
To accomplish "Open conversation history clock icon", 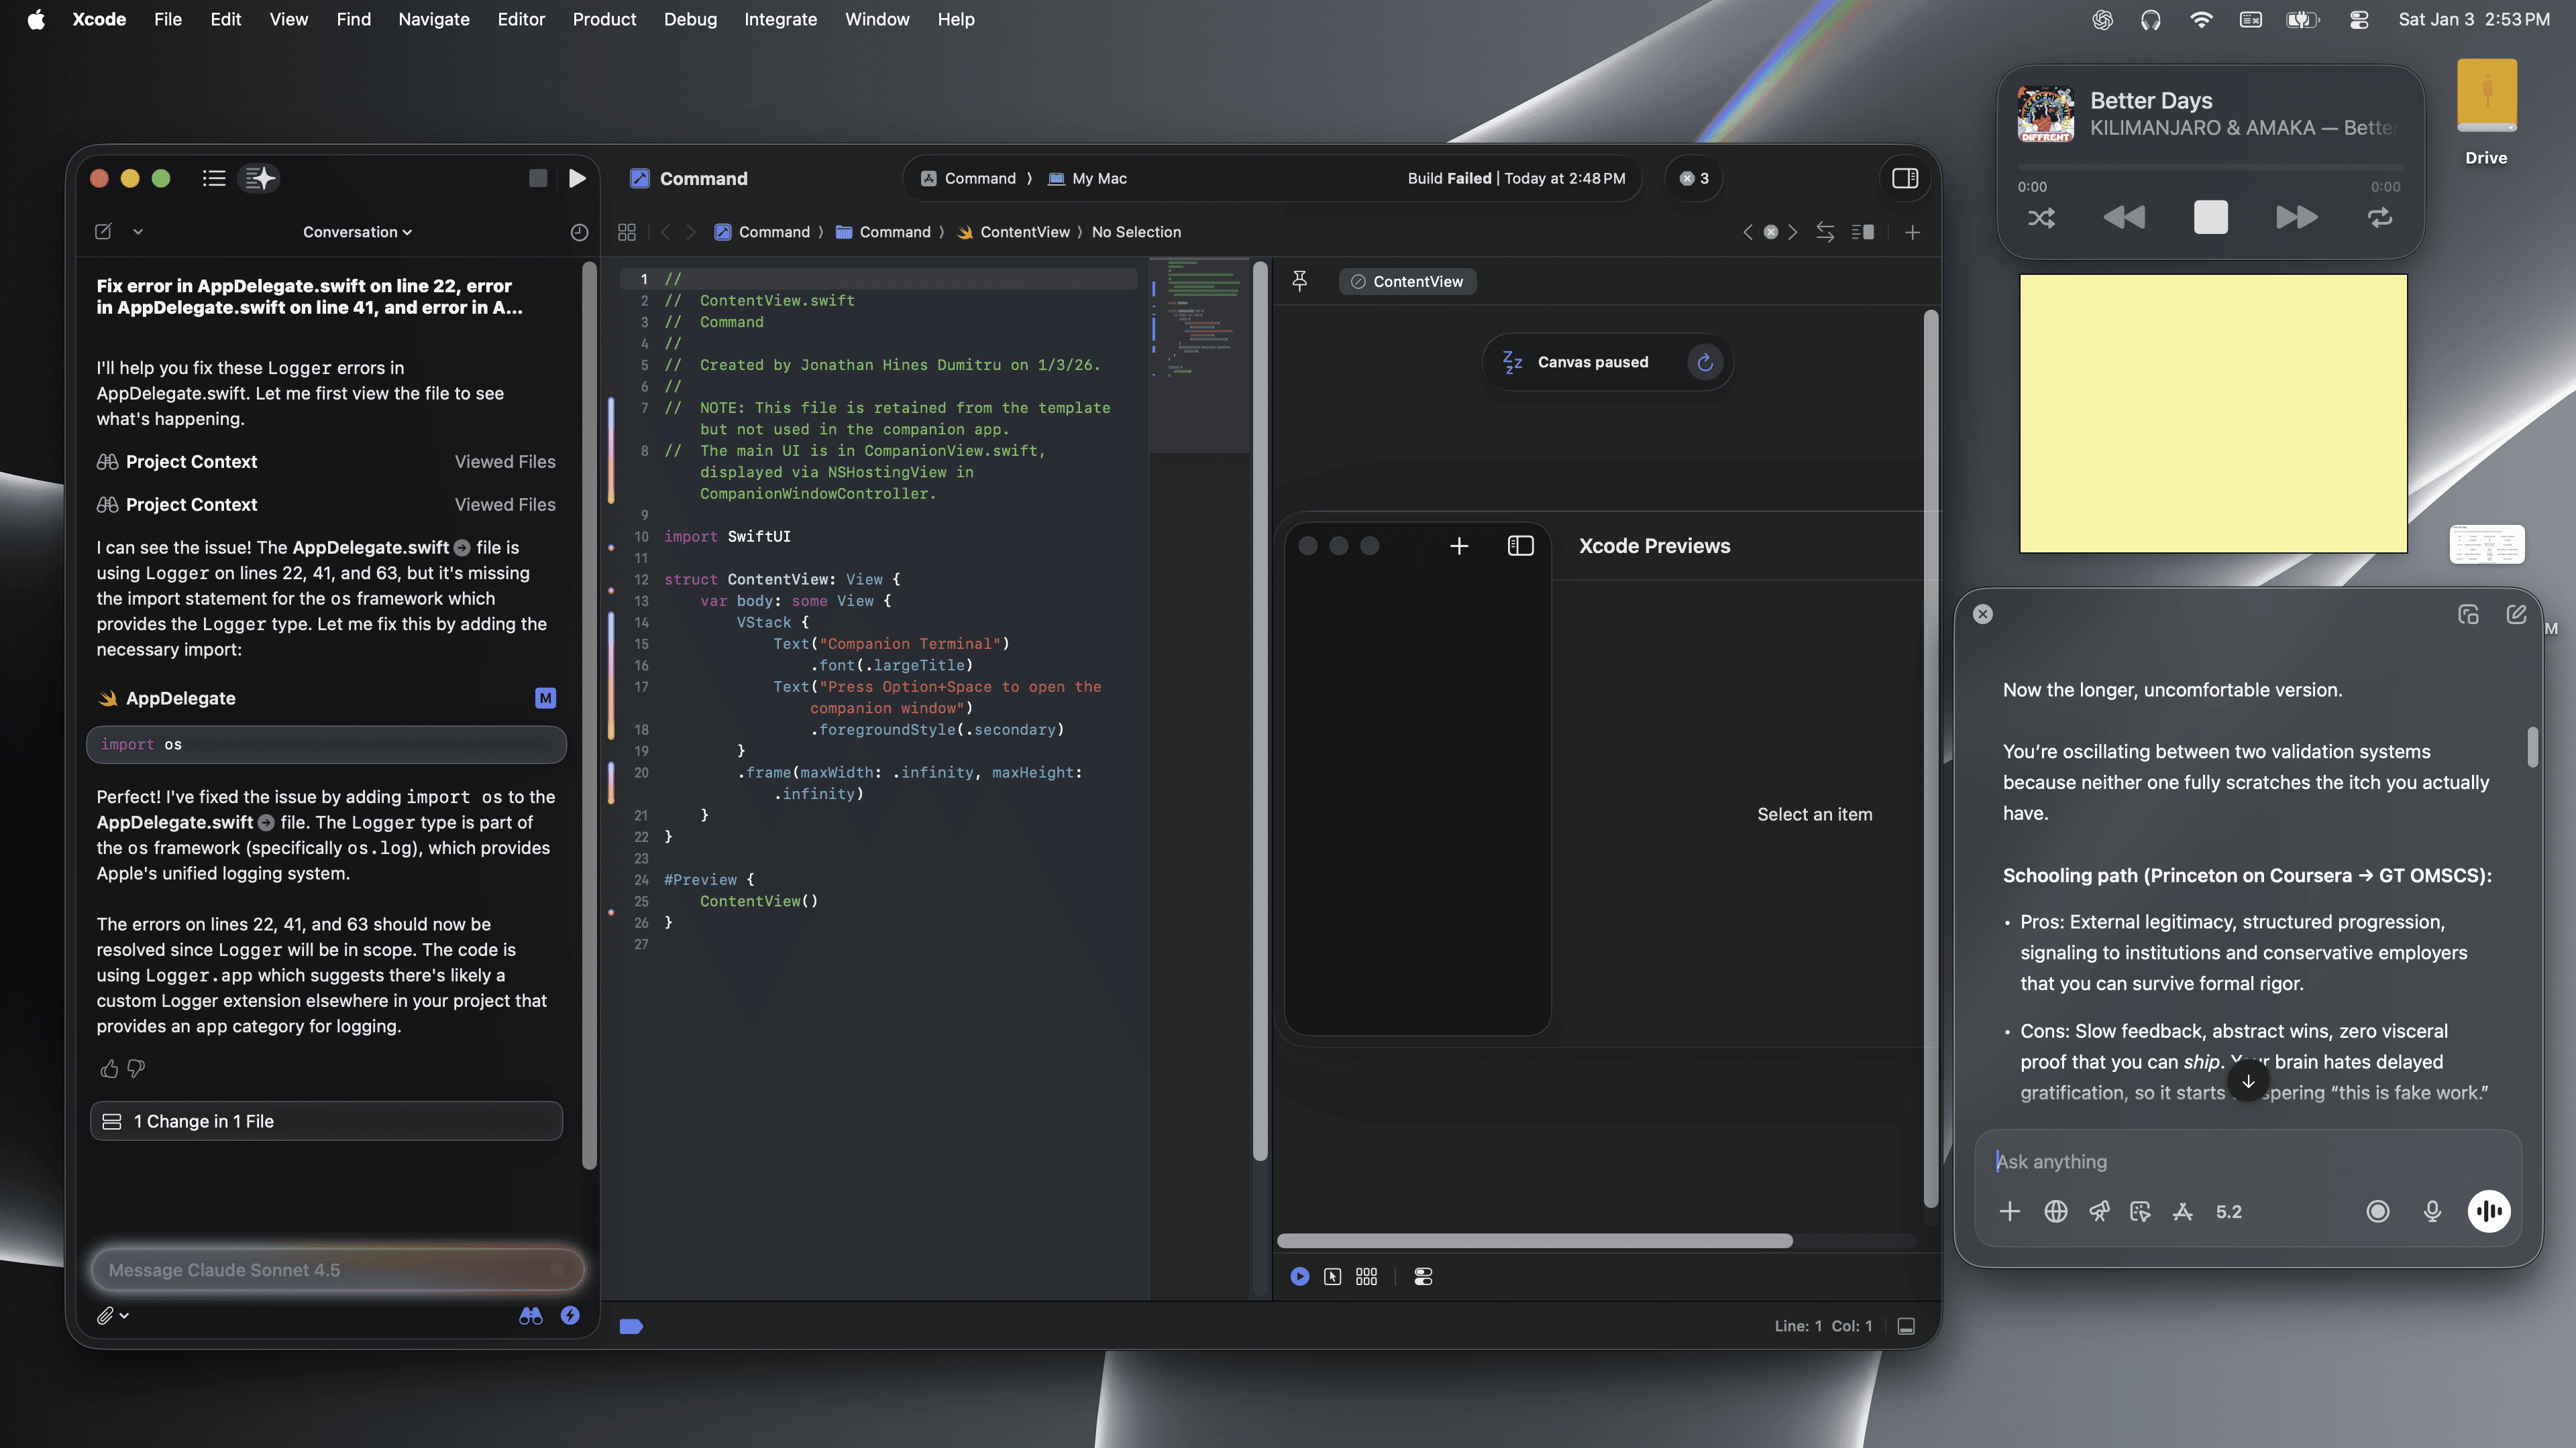I will point(579,232).
